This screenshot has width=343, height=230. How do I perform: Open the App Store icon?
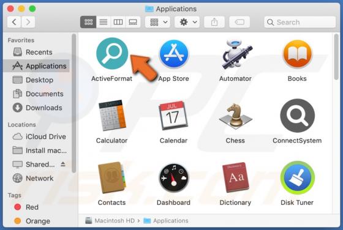pos(174,54)
